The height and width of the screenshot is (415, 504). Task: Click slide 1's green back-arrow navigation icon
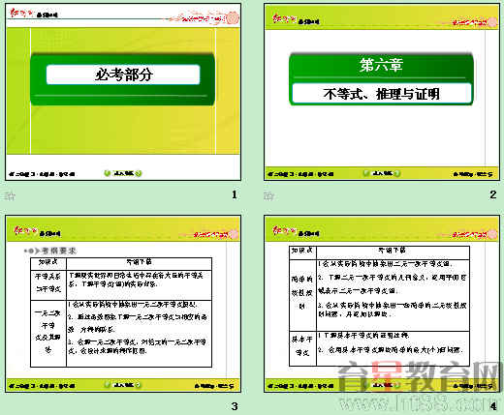(108, 173)
